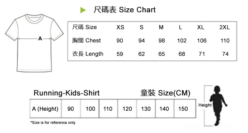Click the 童裝 Size(CM) heading

pos(165,93)
